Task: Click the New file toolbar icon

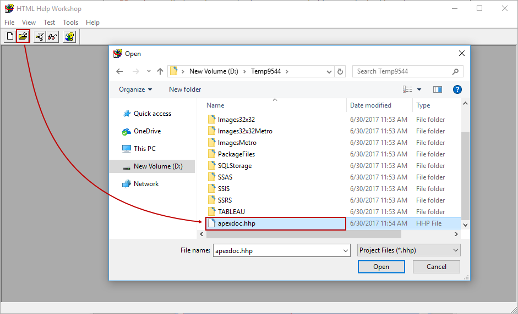Action: pos(10,36)
